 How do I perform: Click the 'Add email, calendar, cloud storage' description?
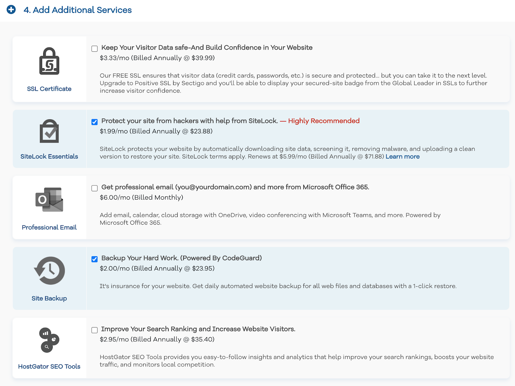coord(270,219)
